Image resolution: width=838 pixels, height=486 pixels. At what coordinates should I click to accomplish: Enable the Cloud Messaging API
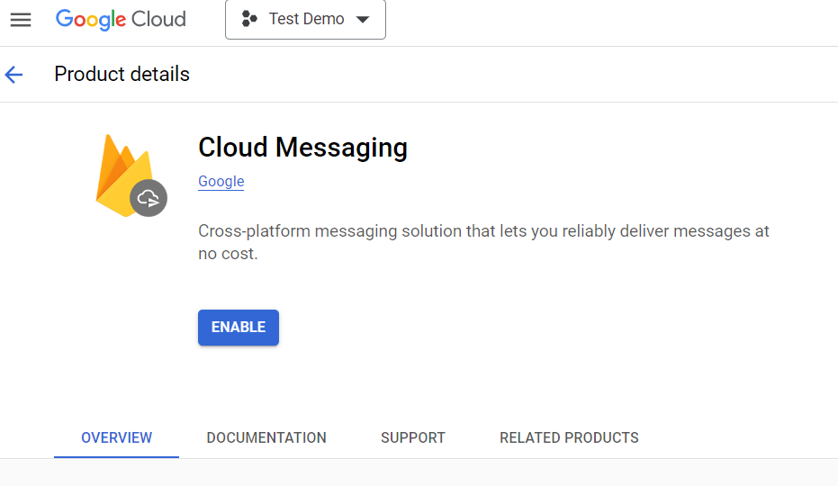coord(239,328)
